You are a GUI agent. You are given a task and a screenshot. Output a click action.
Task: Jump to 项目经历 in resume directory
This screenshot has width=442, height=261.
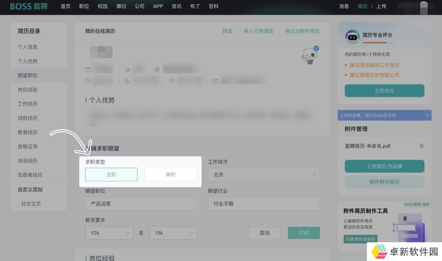(28, 118)
